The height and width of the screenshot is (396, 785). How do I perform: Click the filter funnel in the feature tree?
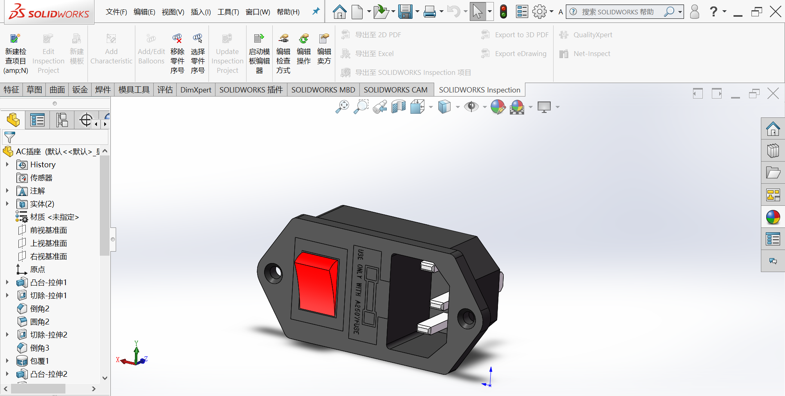pos(9,137)
